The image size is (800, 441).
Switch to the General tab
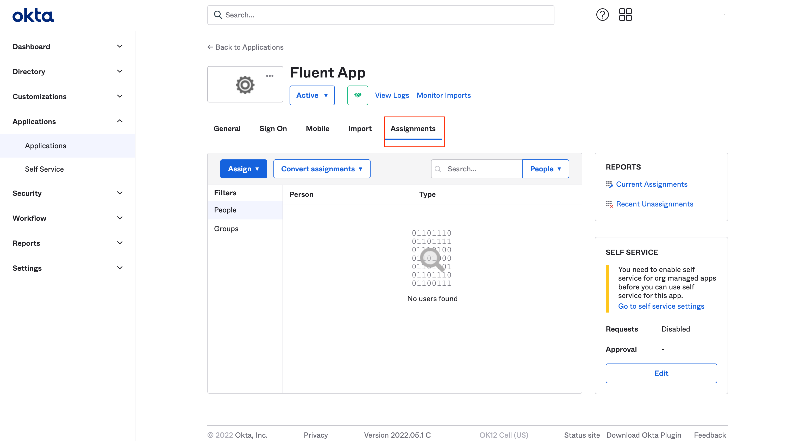pos(227,128)
